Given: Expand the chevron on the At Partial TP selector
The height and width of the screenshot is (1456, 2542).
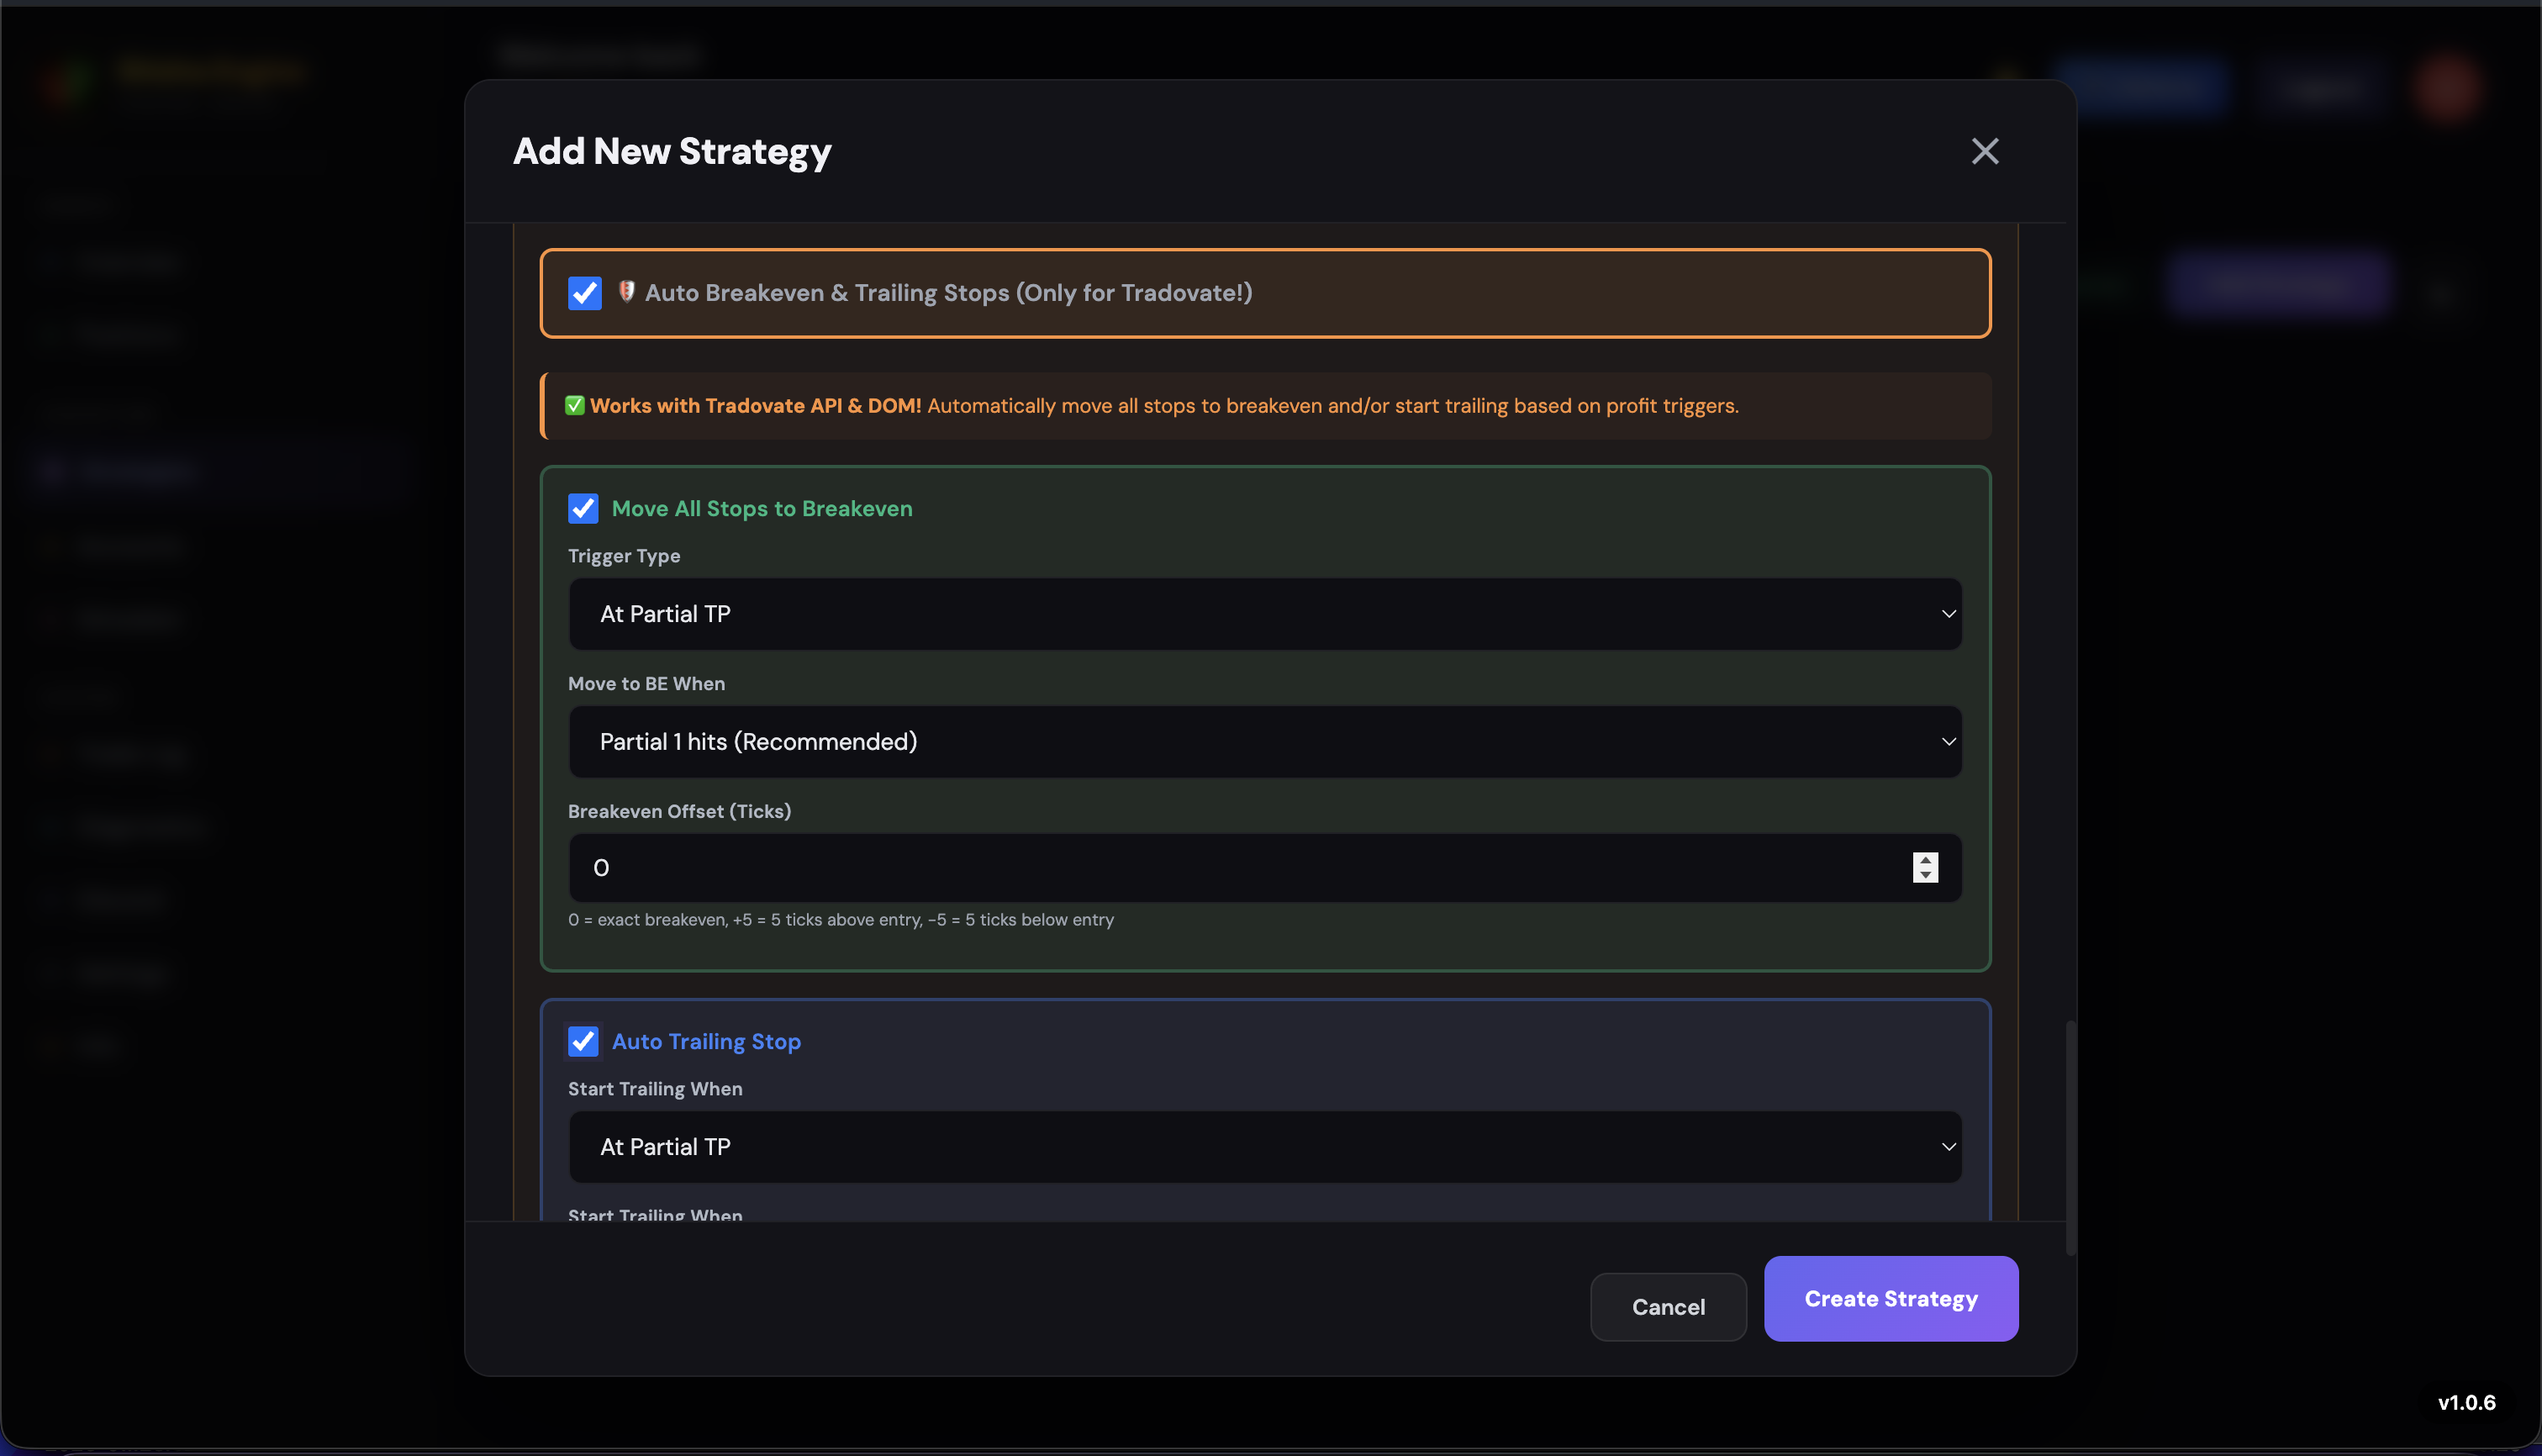Looking at the screenshot, I should click(1948, 613).
